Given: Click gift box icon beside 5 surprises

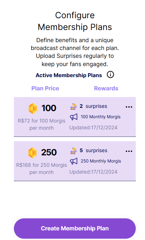Looking at the screenshot, I should click(73, 151).
